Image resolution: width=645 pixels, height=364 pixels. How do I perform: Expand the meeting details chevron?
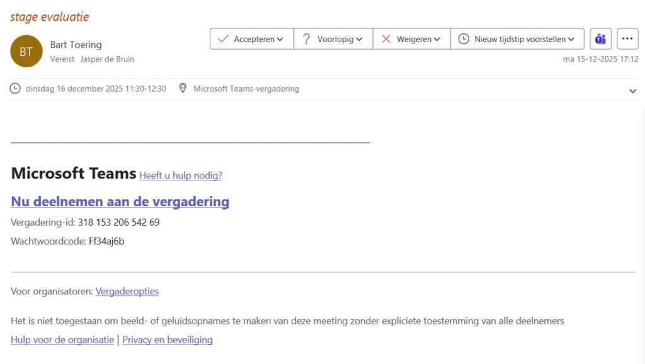point(633,91)
